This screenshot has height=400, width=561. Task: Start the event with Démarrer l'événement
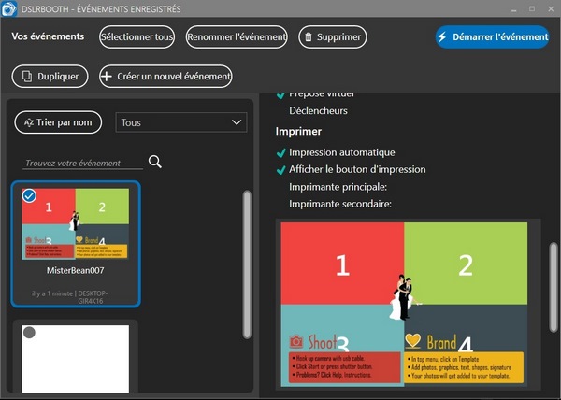pyautogui.click(x=493, y=36)
